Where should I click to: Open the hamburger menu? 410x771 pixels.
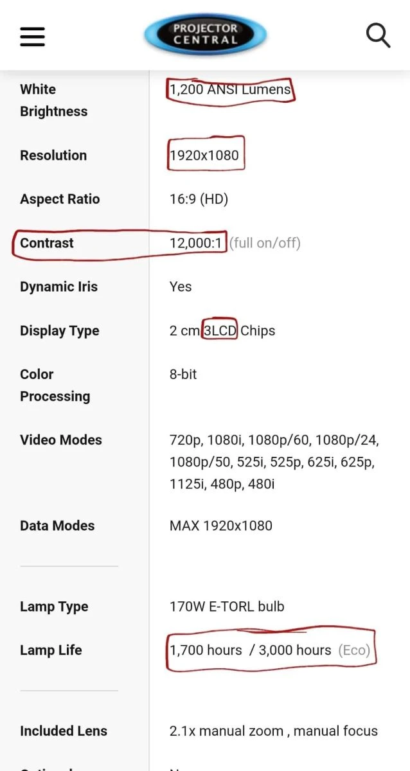pos(33,36)
